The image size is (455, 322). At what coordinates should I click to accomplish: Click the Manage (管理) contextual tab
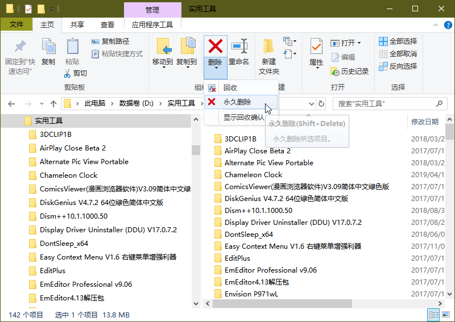coord(152,10)
